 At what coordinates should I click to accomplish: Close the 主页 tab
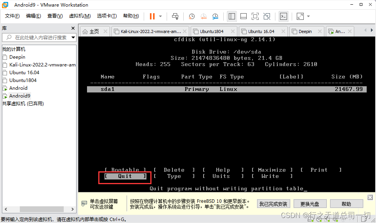(105, 31)
